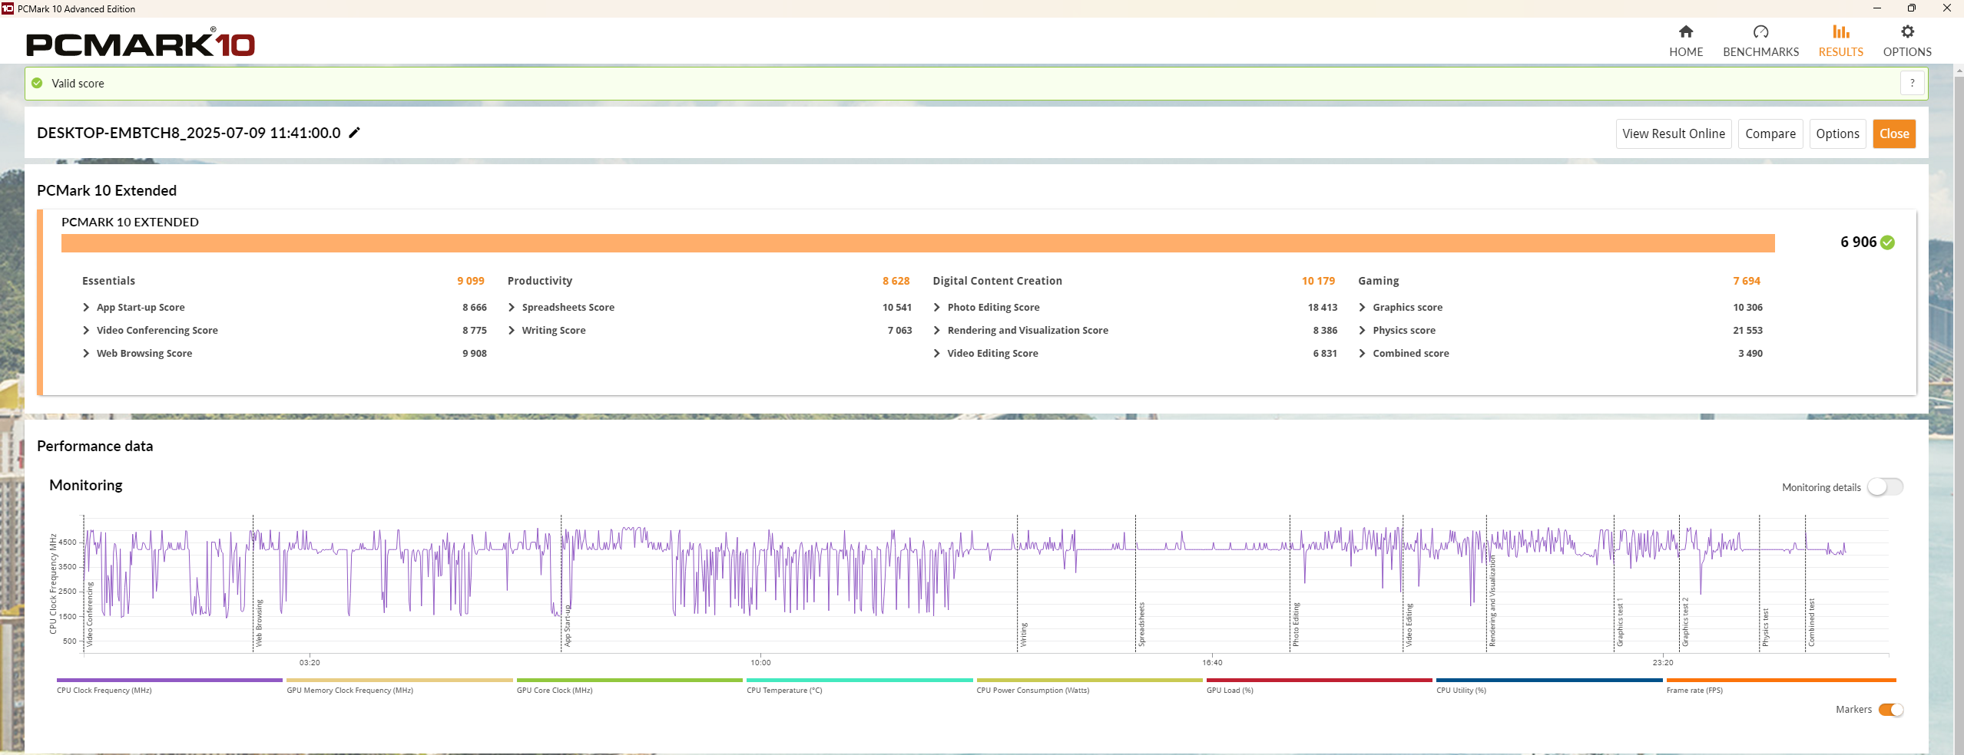Click the Results bar chart icon
1964x755 pixels.
coord(1840,31)
